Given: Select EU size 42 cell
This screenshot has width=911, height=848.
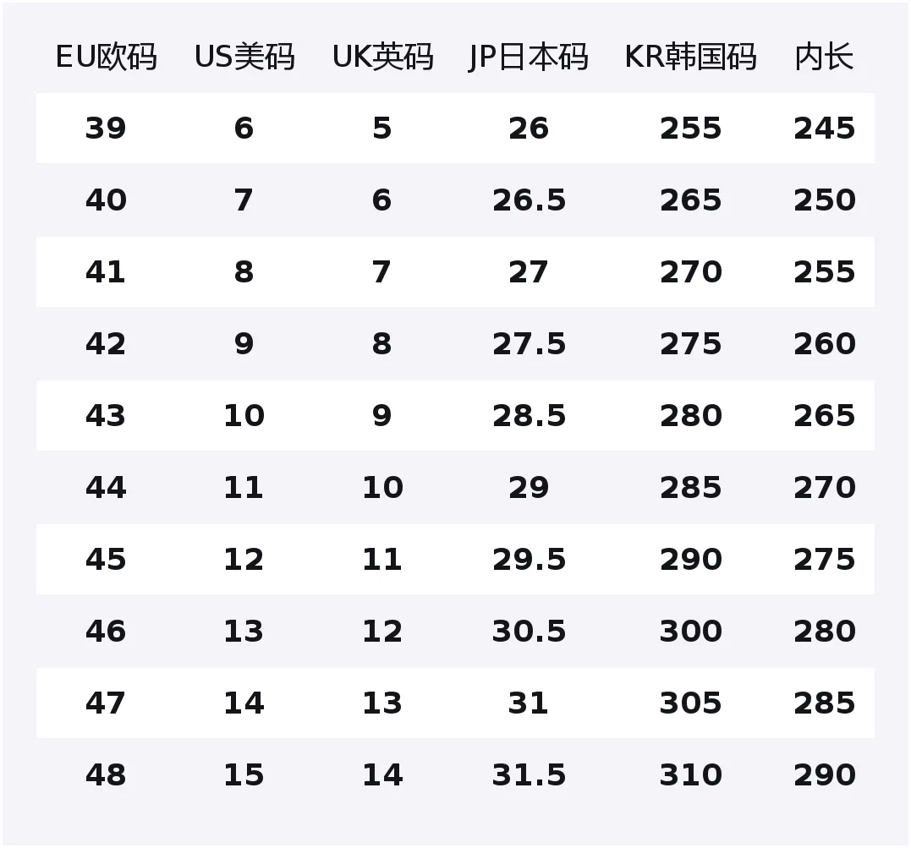Looking at the screenshot, I should tap(106, 344).
